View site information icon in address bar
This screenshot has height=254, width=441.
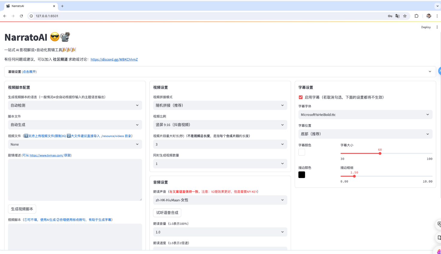(x=31, y=16)
